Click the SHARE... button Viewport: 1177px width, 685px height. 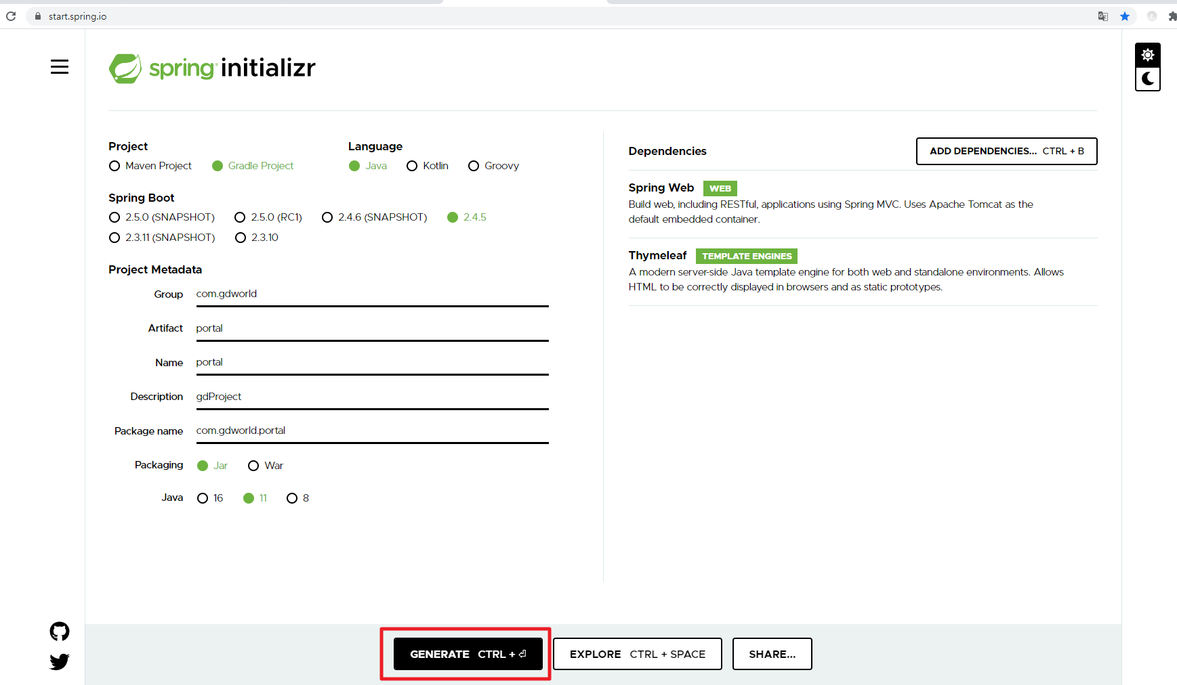point(772,654)
